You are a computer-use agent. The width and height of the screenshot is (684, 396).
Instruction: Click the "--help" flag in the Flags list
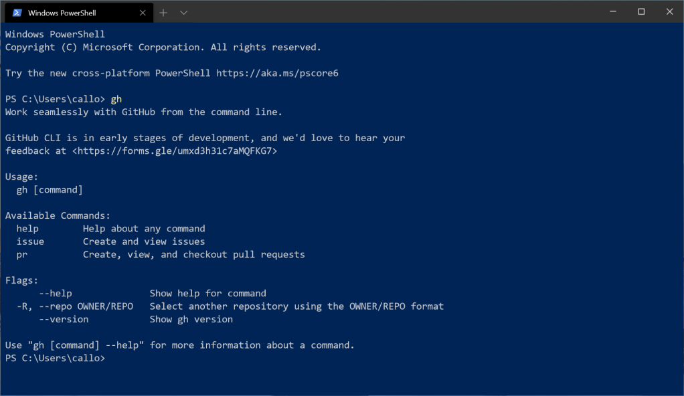(56, 294)
